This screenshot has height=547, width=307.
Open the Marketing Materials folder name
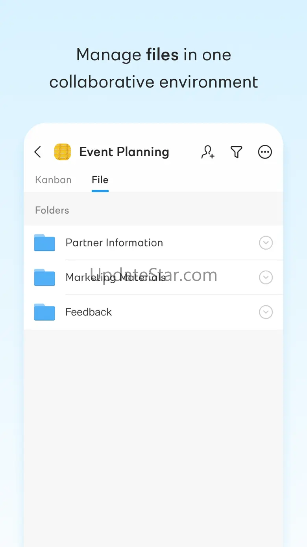115,277
